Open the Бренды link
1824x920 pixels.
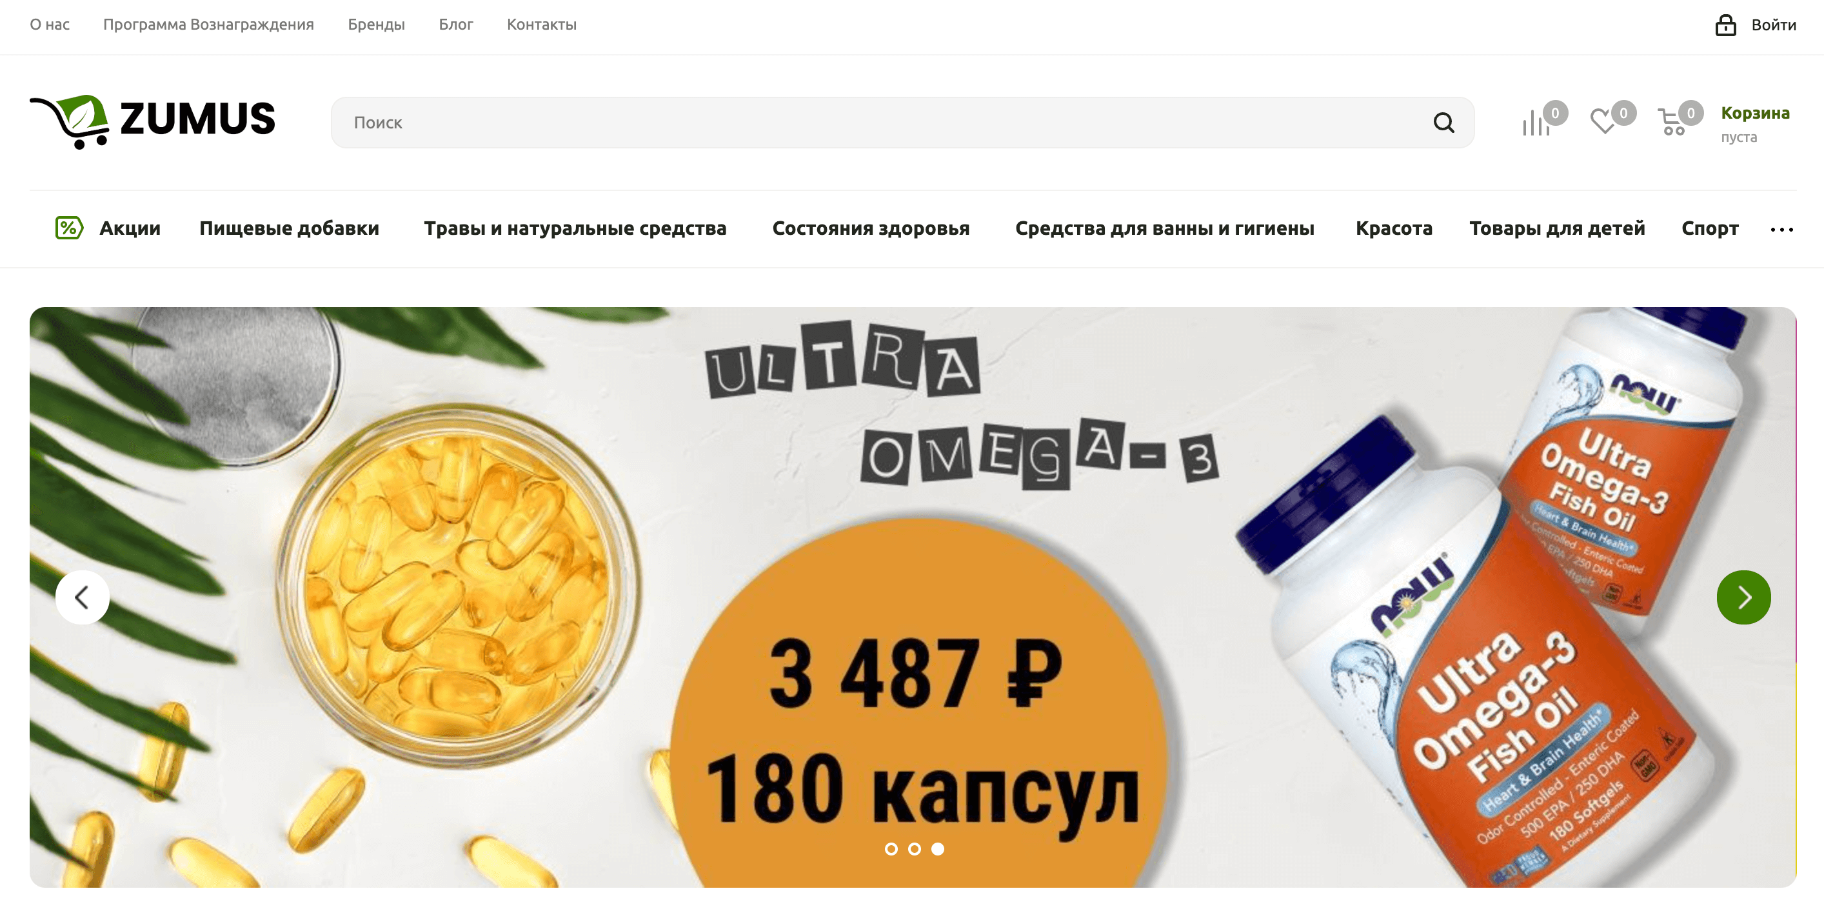click(x=376, y=25)
